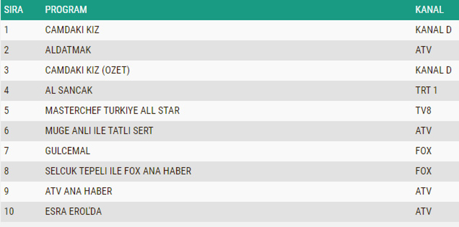
Task: Open MASTERCHEF TURKIYE ALL STAR entry
Action: point(112,111)
